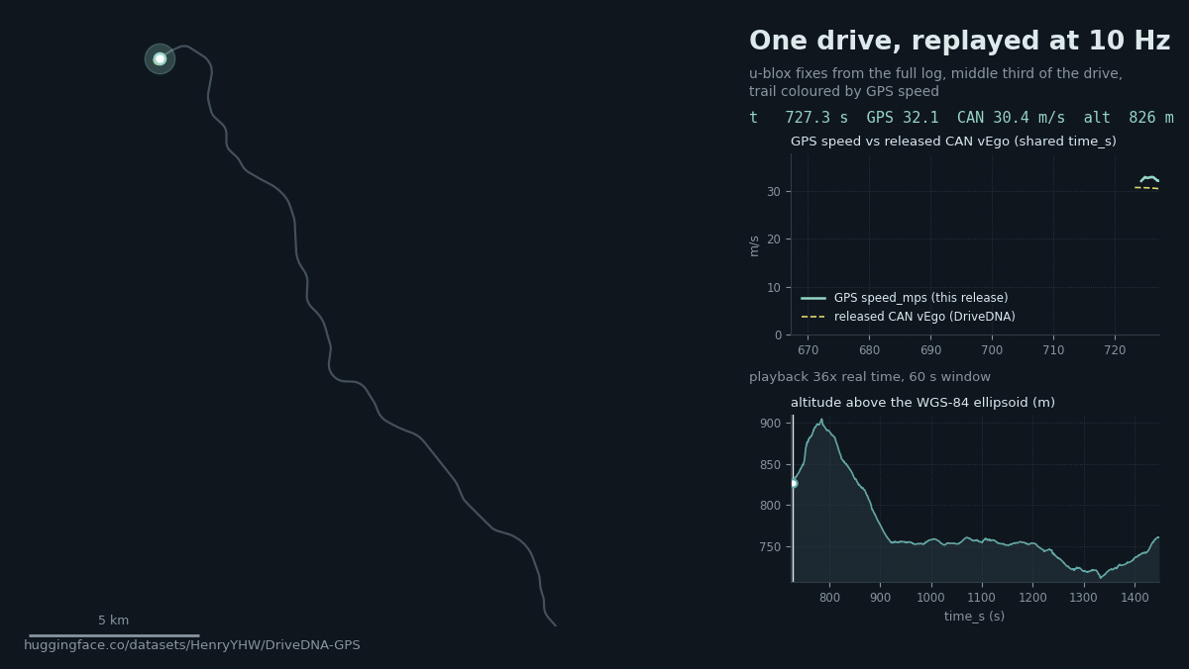1189x669 pixels.
Task: Click the altitude chart current-time cursor dot
Action: (793, 483)
